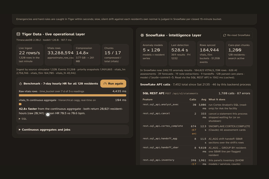Run the benchmark again
Screen dimensions: 269x179
[x=113, y=84]
